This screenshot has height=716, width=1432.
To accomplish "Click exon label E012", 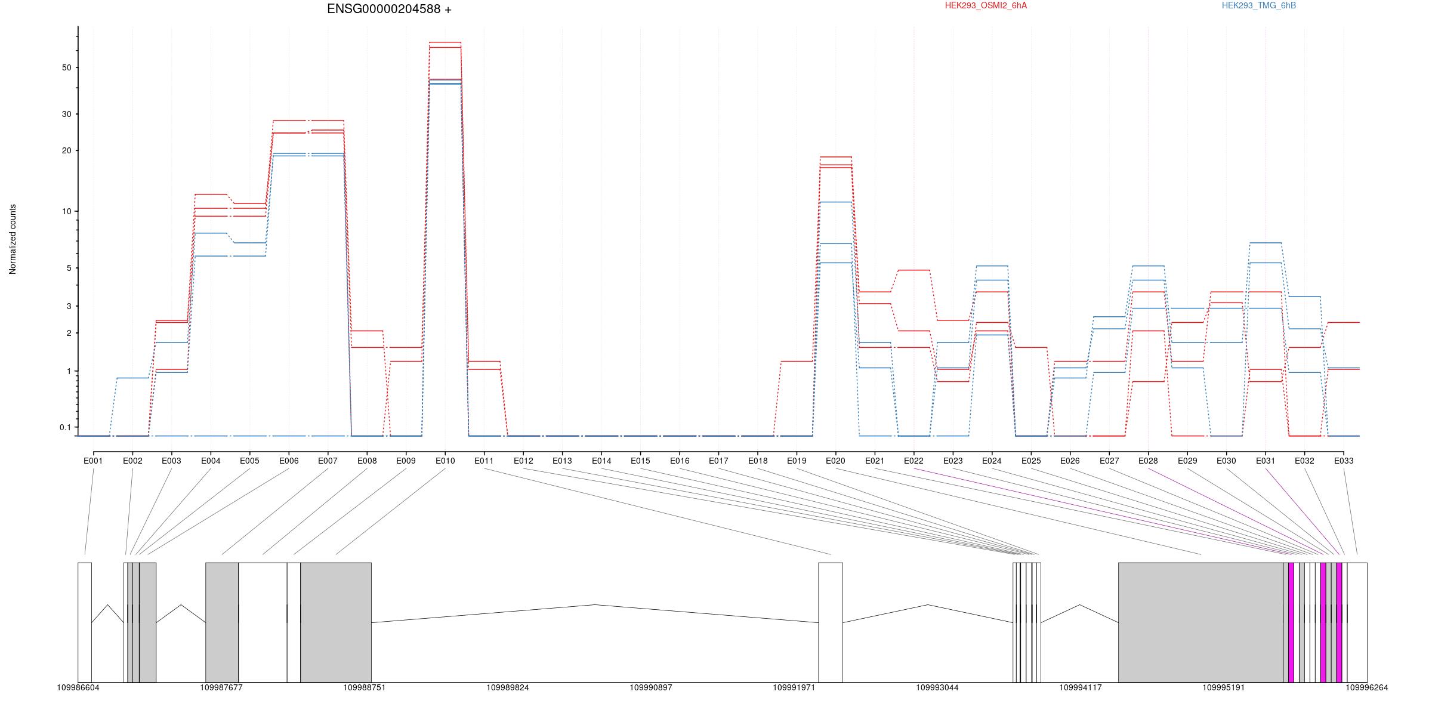I will click(523, 461).
